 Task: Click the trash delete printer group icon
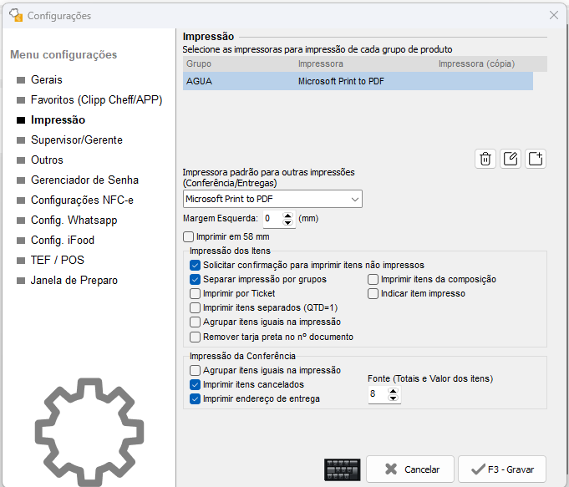click(485, 159)
